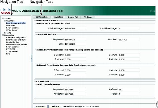The width and height of the screenshot is (158, 108).
Task: Click Outbound 1 Minute rate field
Action: pos(129,70)
